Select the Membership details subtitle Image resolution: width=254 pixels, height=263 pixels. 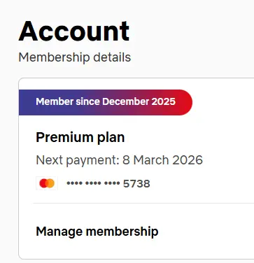tap(75, 57)
